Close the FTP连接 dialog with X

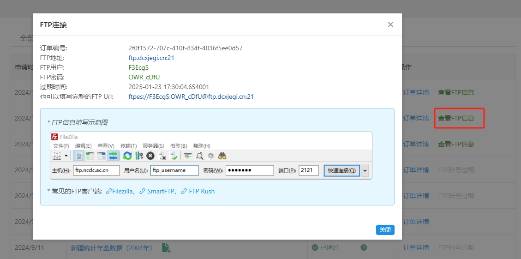[390, 24]
